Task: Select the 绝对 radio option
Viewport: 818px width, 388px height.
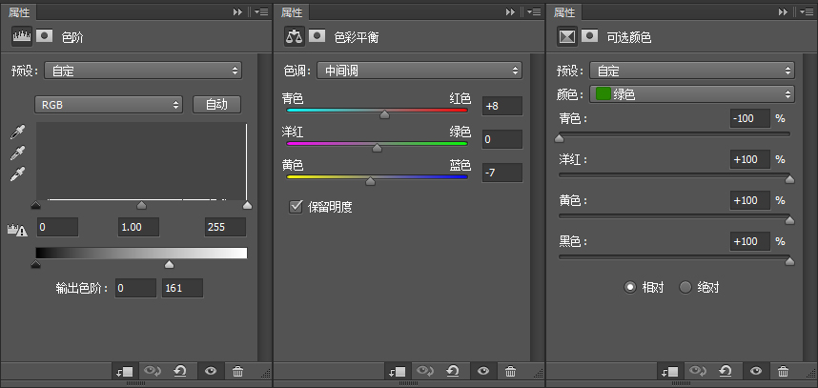Action: point(685,287)
